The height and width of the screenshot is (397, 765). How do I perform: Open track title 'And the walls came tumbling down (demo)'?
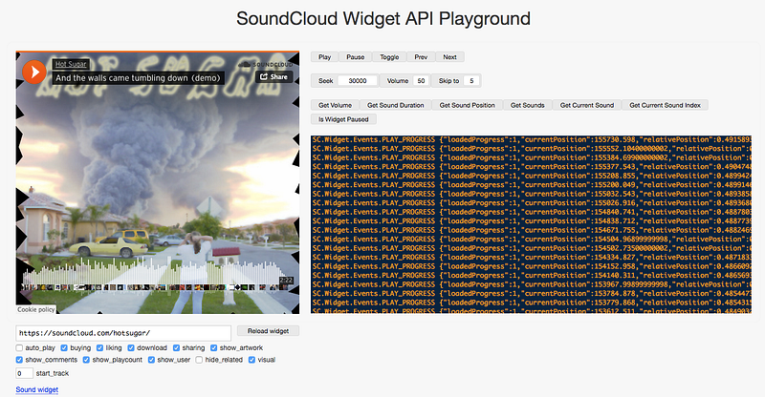pyautogui.click(x=138, y=78)
